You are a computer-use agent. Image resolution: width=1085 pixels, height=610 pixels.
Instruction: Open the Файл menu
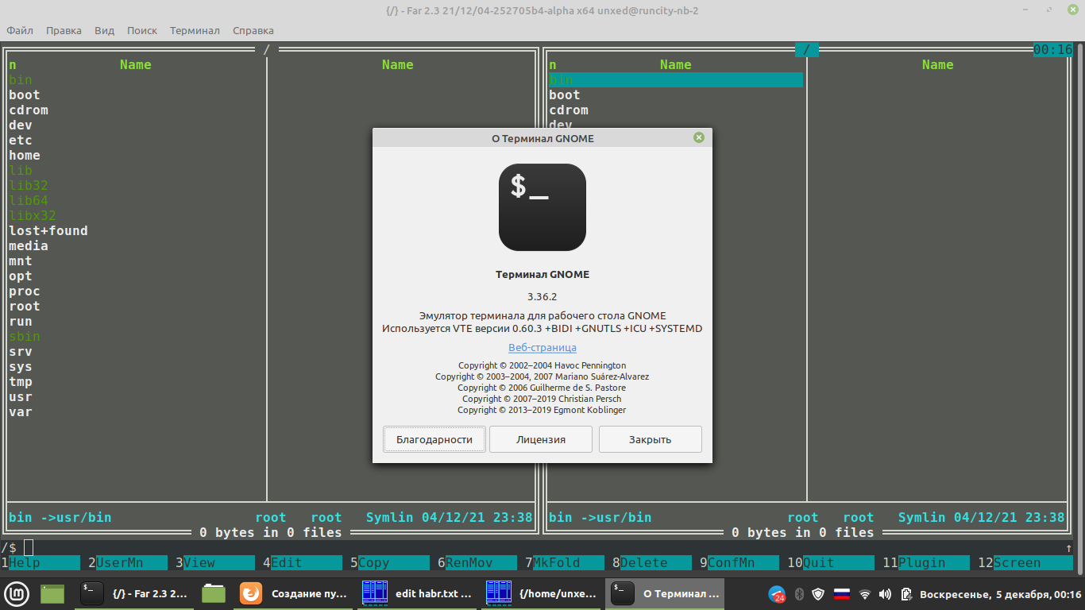[20, 30]
